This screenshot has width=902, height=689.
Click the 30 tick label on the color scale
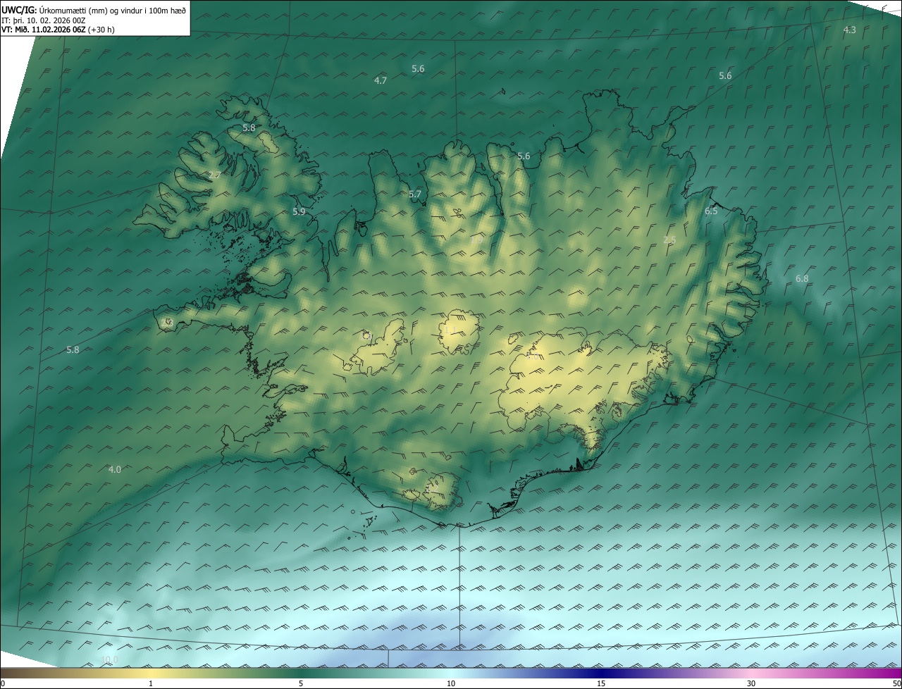(751, 683)
